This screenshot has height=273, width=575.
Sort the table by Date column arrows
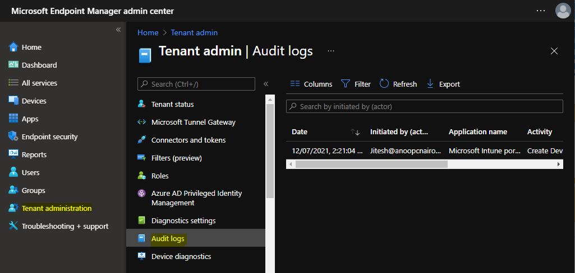click(x=355, y=132)
